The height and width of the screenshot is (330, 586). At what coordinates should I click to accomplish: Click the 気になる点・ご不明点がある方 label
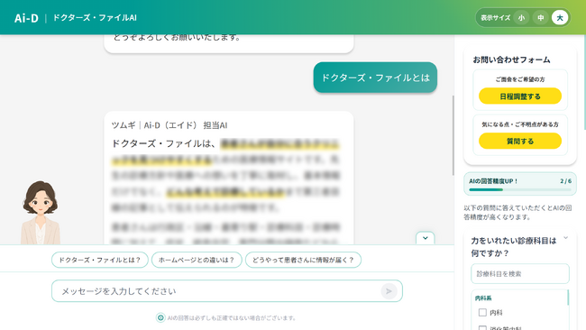520,124
